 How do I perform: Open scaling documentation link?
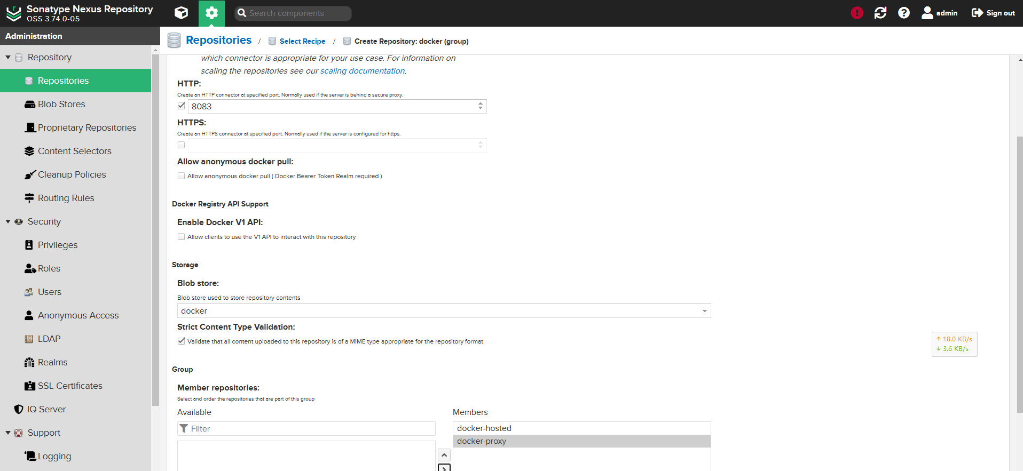[x=363, y=71]
